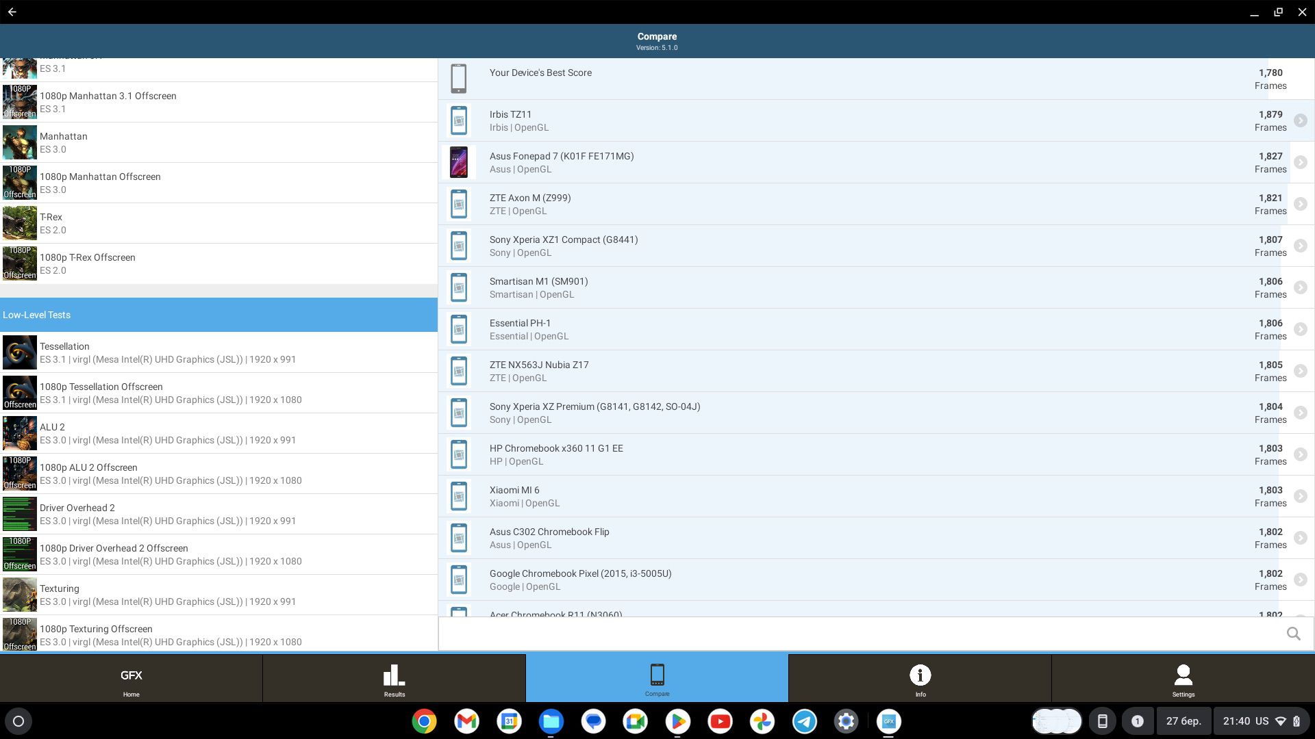Click Irbis TZ11 device icon
The width and height of the screenshot is (1315, 739).
click(458, 120)
